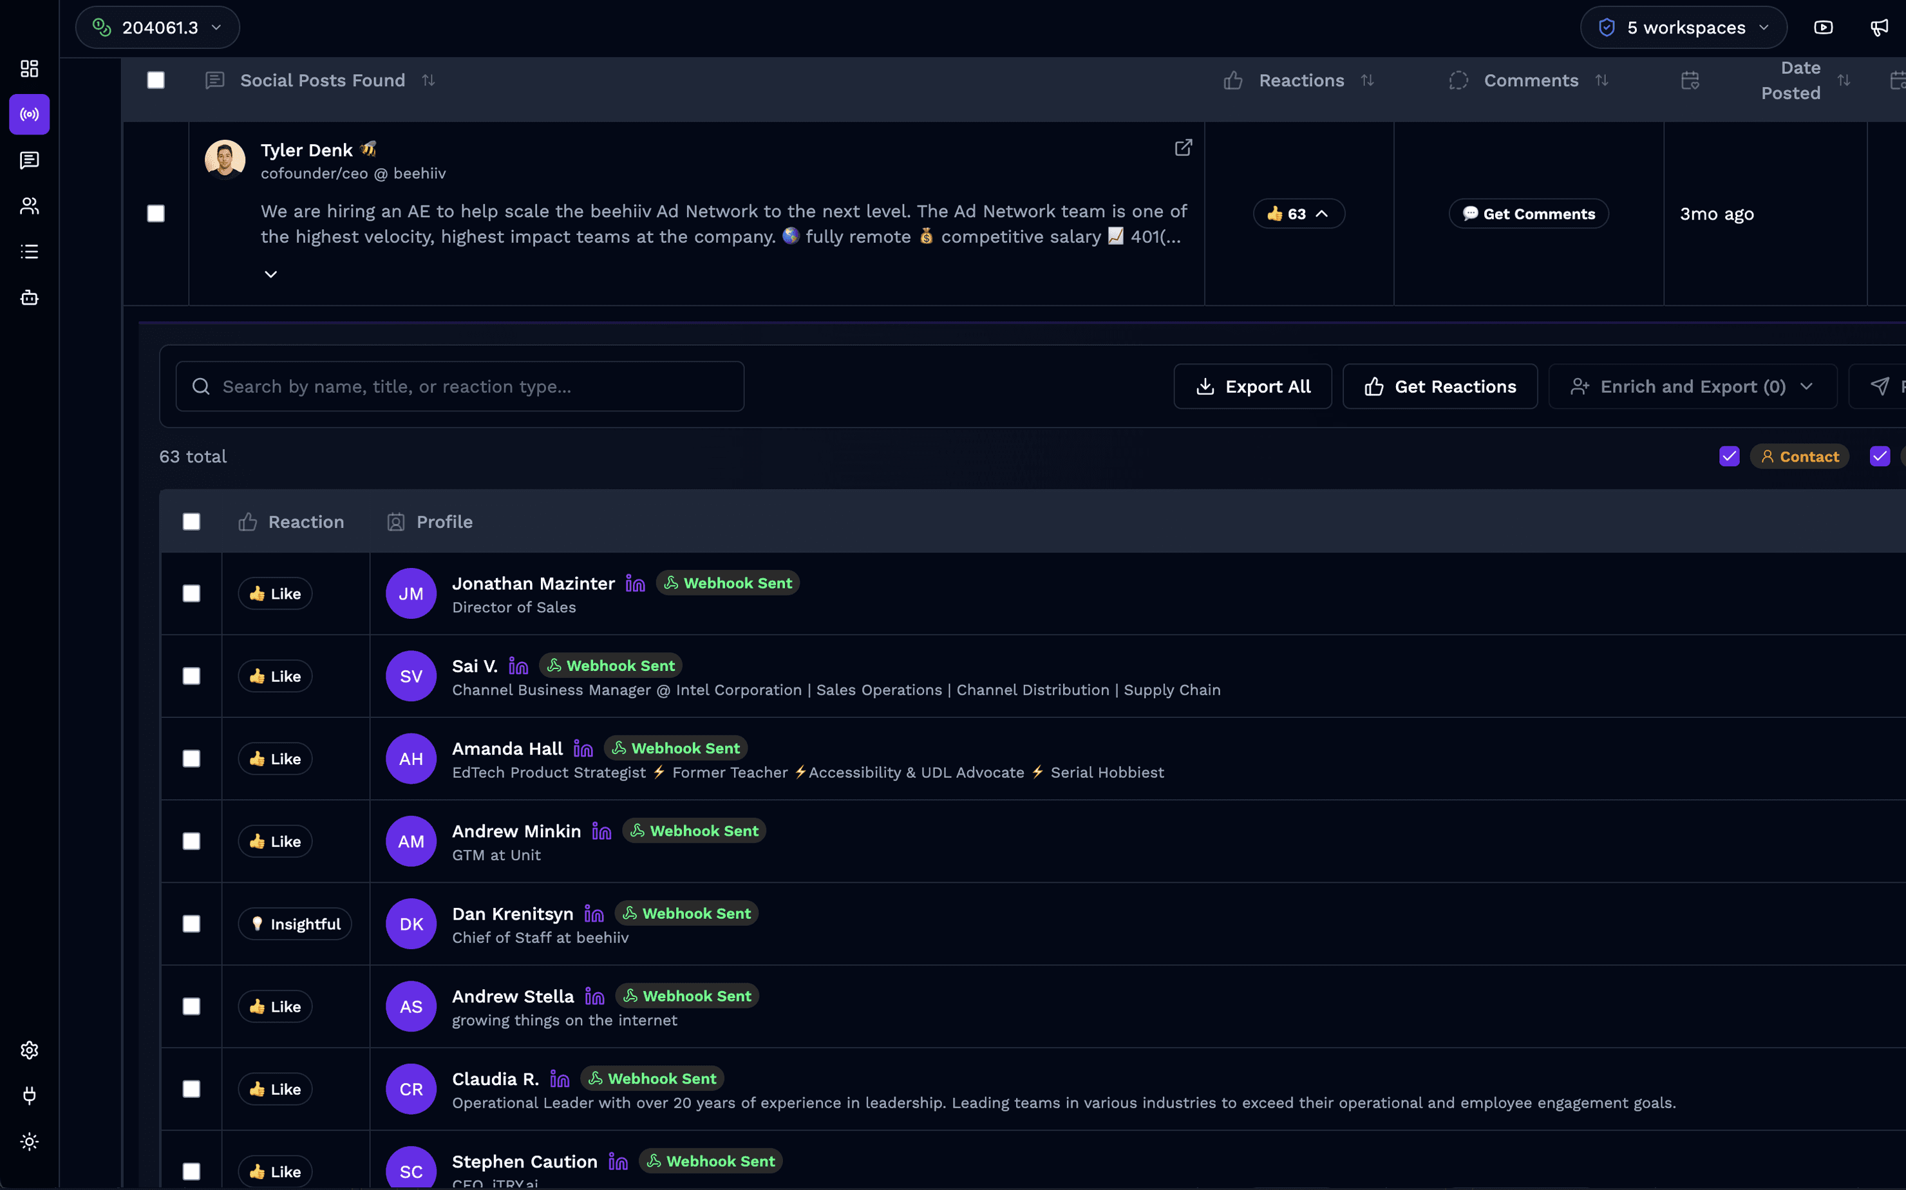Click the Export All button
The height and width of the screenshot is (1190, 1906).
pos(1252,386)
